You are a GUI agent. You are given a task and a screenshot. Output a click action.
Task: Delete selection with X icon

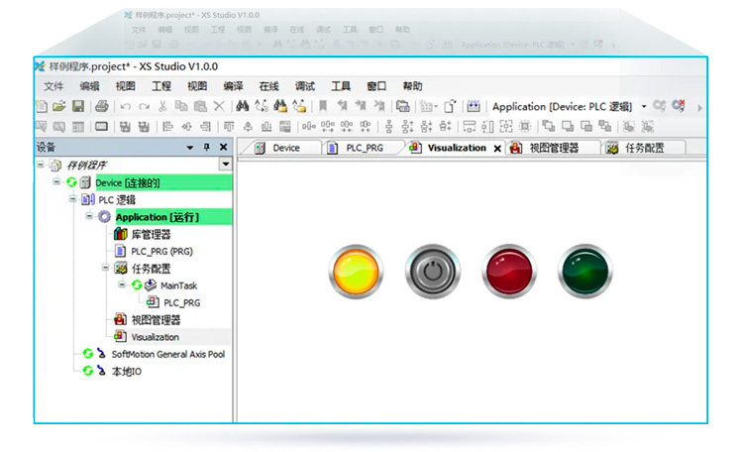pyautogui.click(x=219, y=106)
